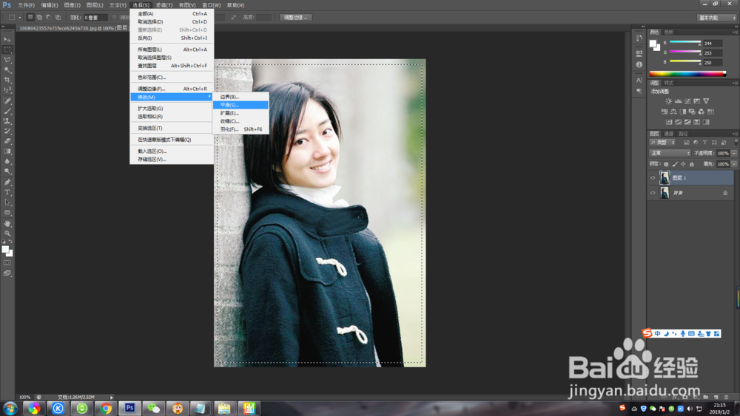Image resolution: width=740 pixels, height=416 pixels.
Task: Open the Info panel icon
Action: tap(639, 64)
